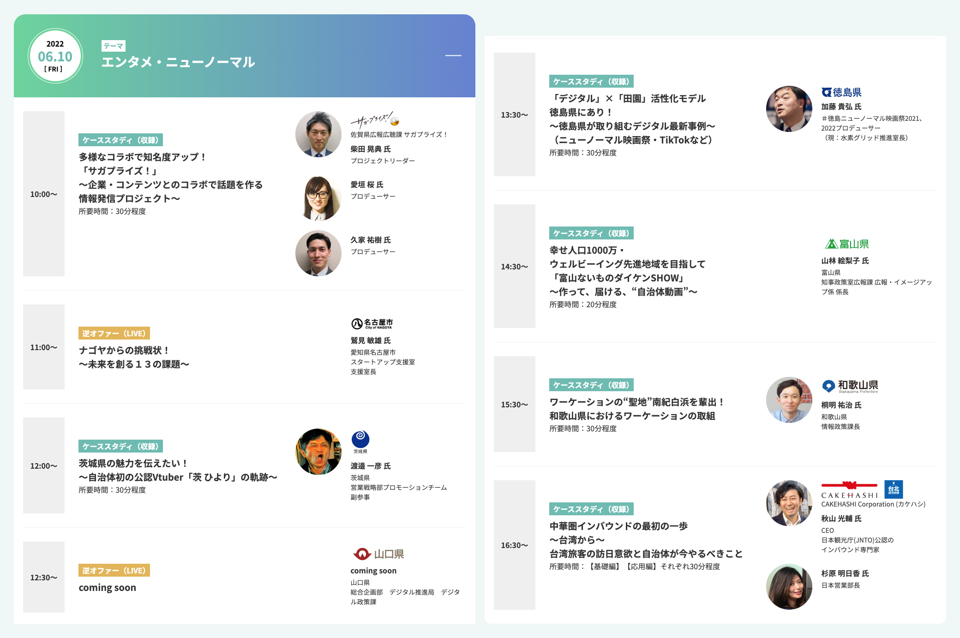960x638 pixels.
Task: Click 愛垣 桜 speaker portrait photo
Action: [318, 198]
